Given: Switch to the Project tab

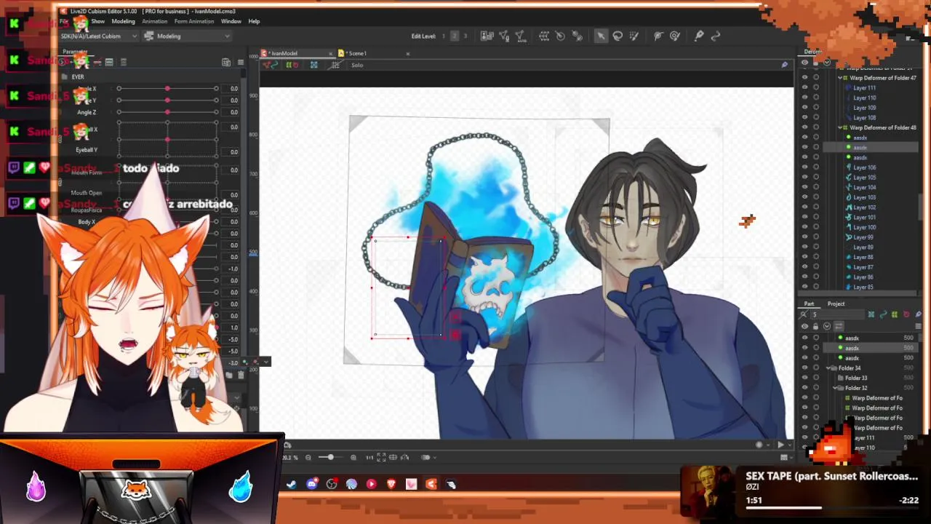Looking at the screenshot, I should tap(836, 303).
